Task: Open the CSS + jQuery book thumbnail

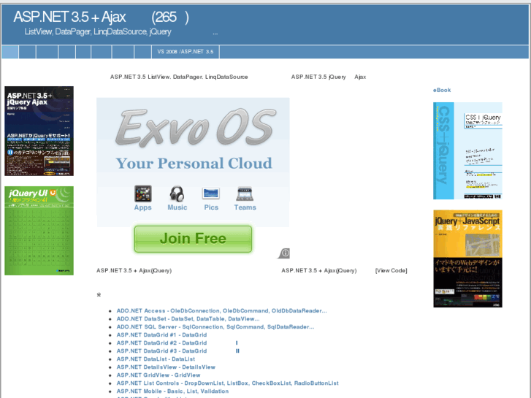Action: (467, 150)
